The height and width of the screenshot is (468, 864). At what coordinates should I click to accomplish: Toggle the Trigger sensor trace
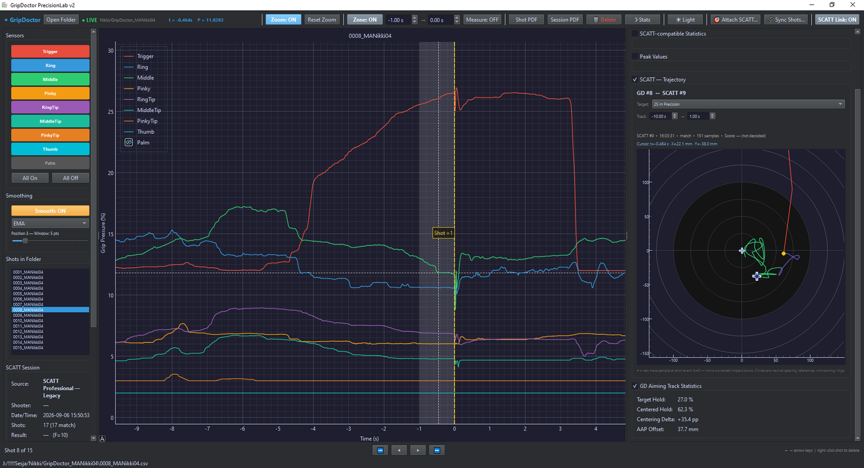point(50,52)
